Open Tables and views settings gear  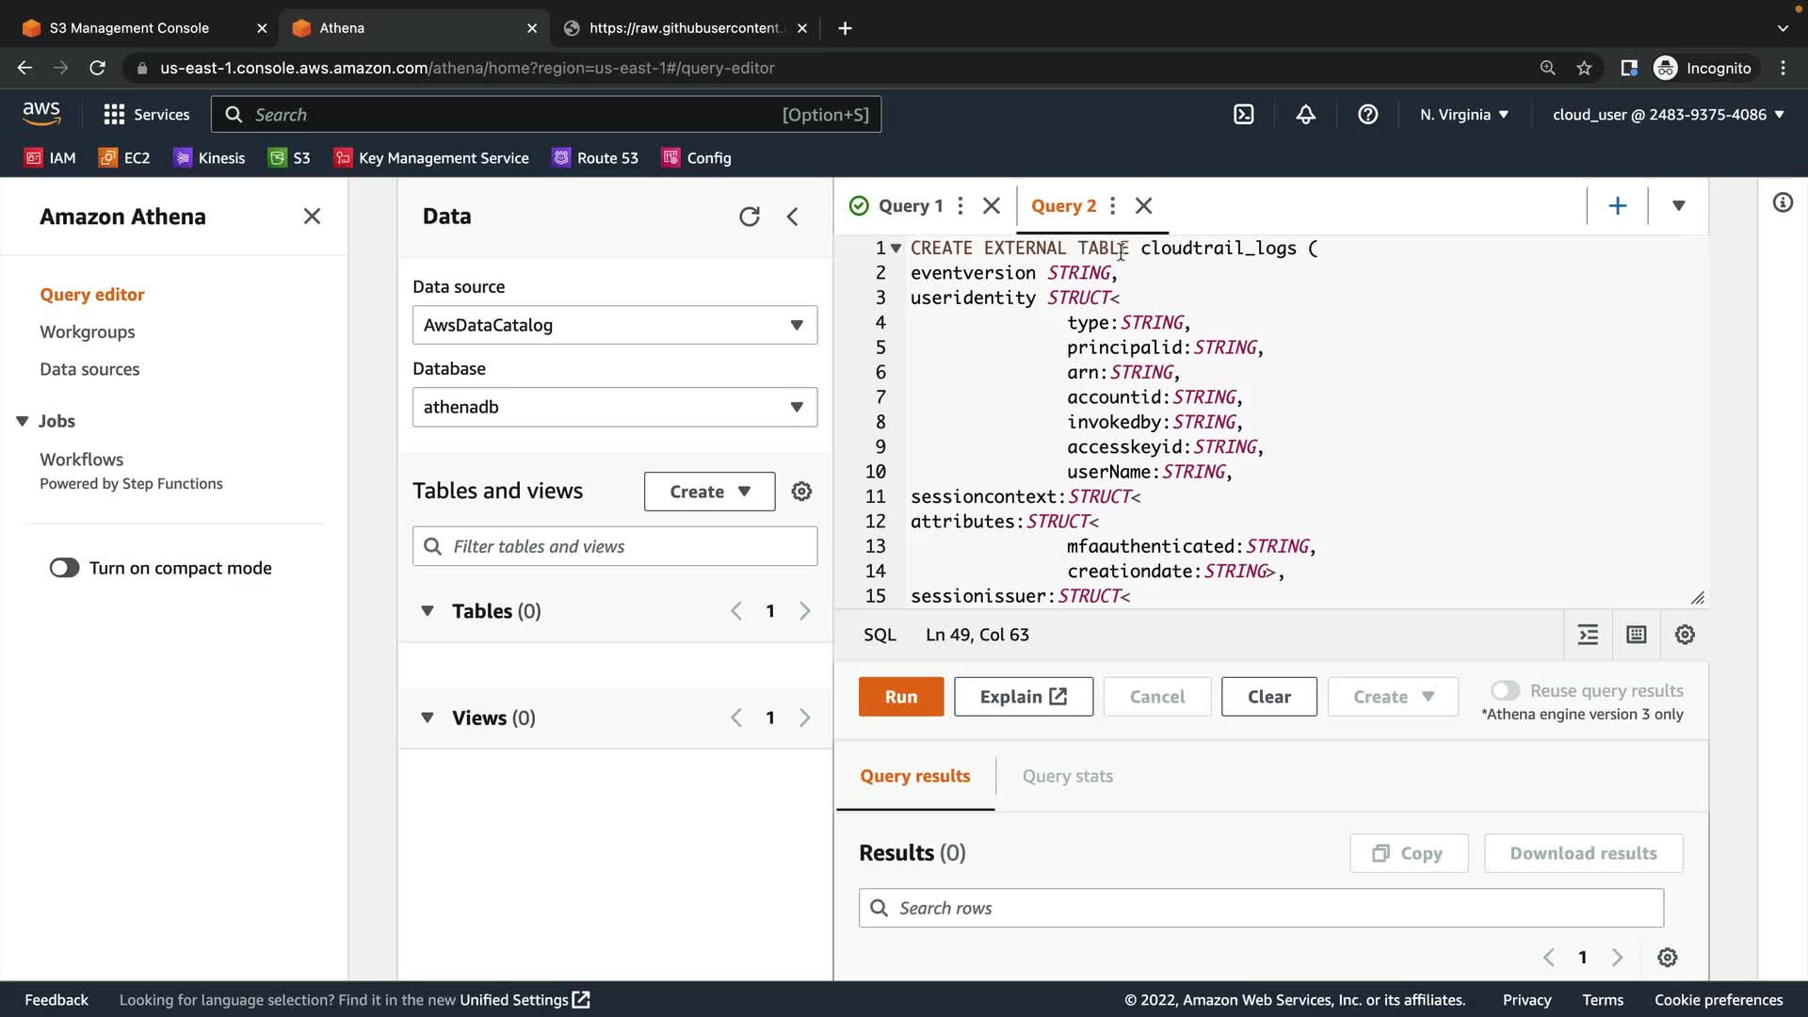pyautogui.click(x=801, y=492)
